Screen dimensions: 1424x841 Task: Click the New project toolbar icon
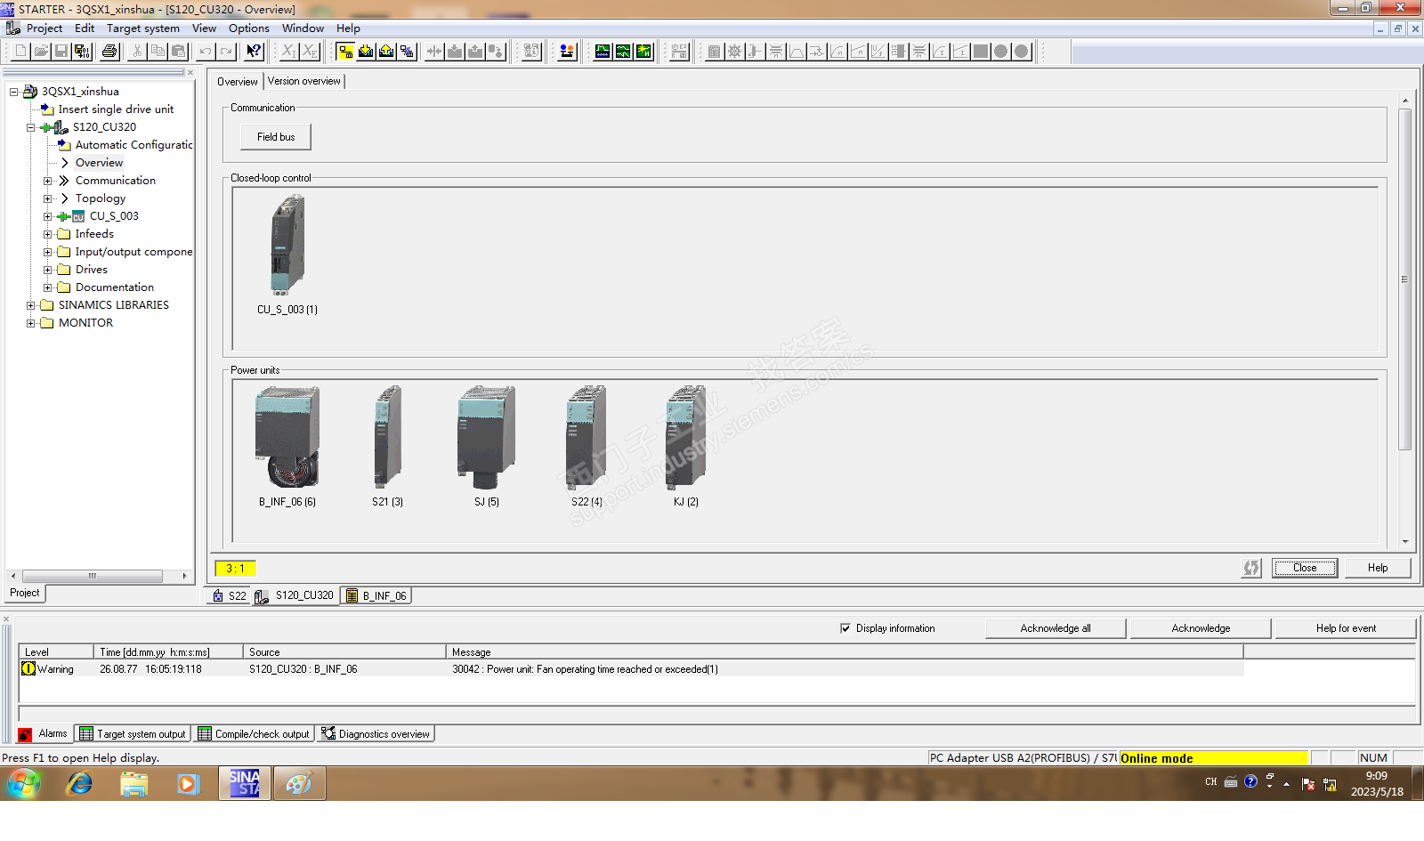(20, 52)
